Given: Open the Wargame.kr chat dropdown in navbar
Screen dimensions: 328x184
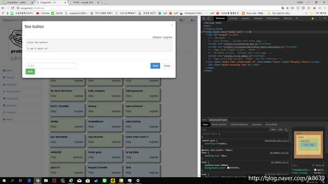Looking at the screenshot, I should pyautogui.click(x=182, y=20).
